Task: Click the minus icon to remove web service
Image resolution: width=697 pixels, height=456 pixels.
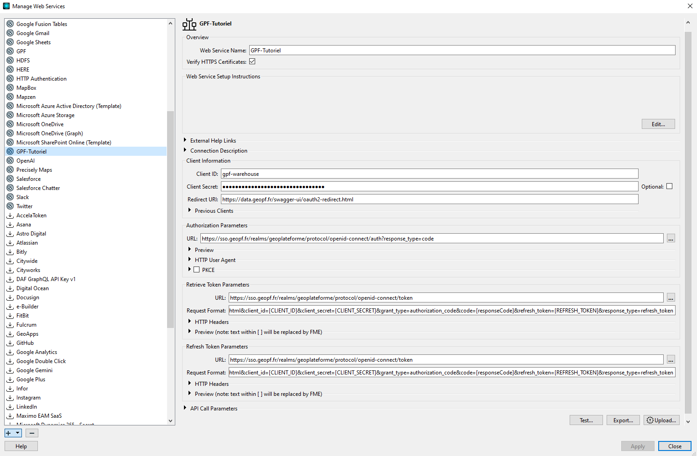Action: [x=32, y=433]
